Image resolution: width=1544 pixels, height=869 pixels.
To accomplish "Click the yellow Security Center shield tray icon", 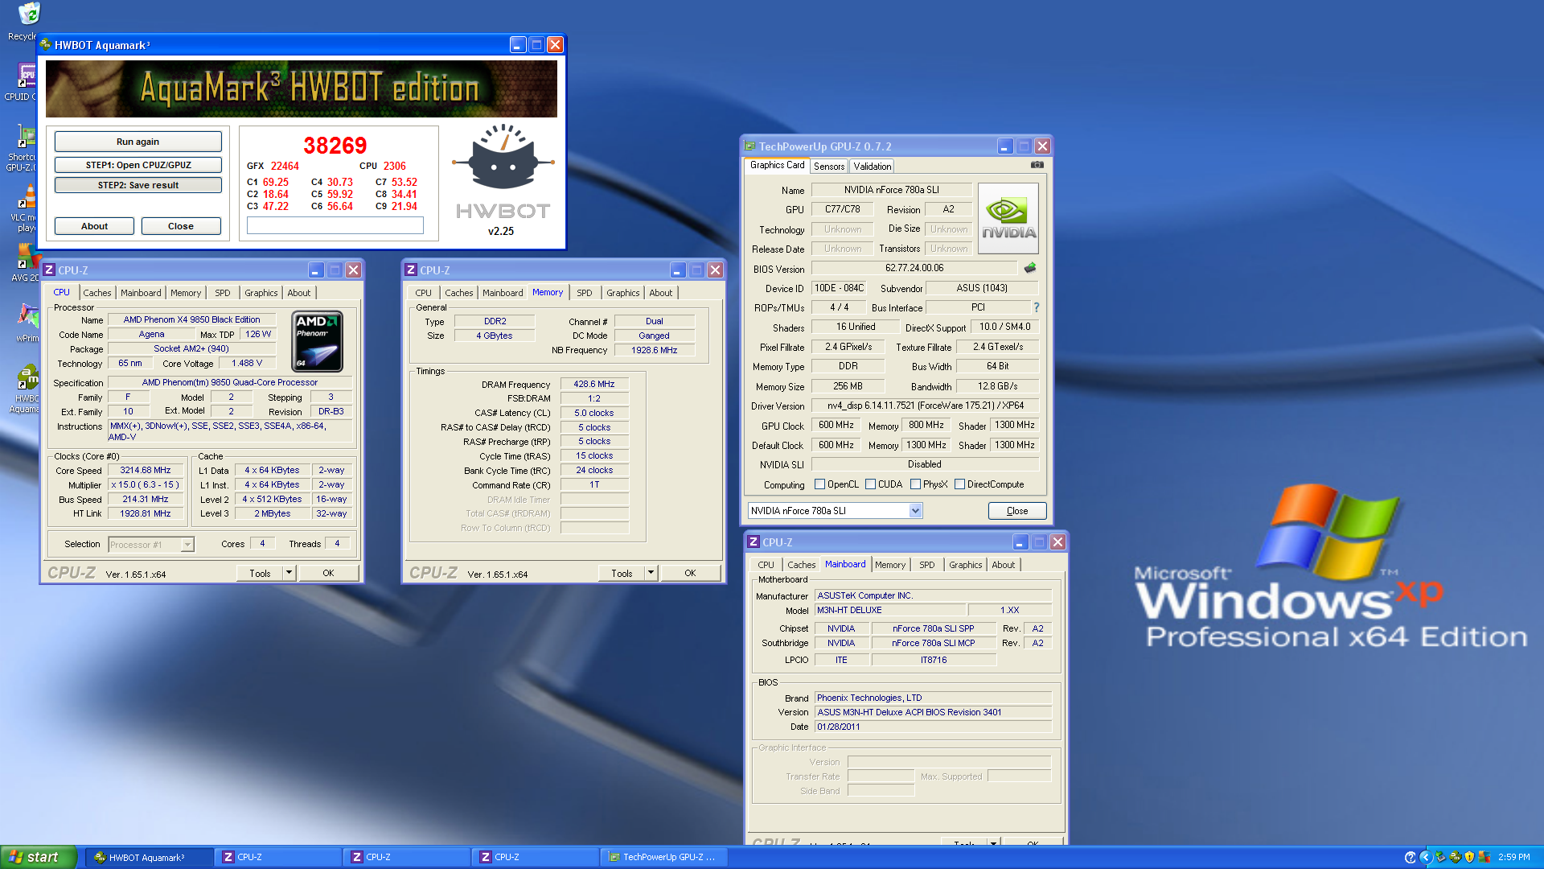I will tap(1469, 857).
